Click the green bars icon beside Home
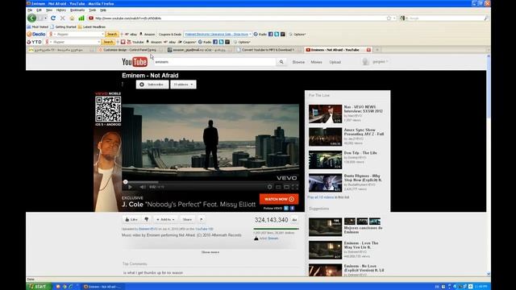The image size is (516, 290). pyautogui.click(x=81, y=18)
